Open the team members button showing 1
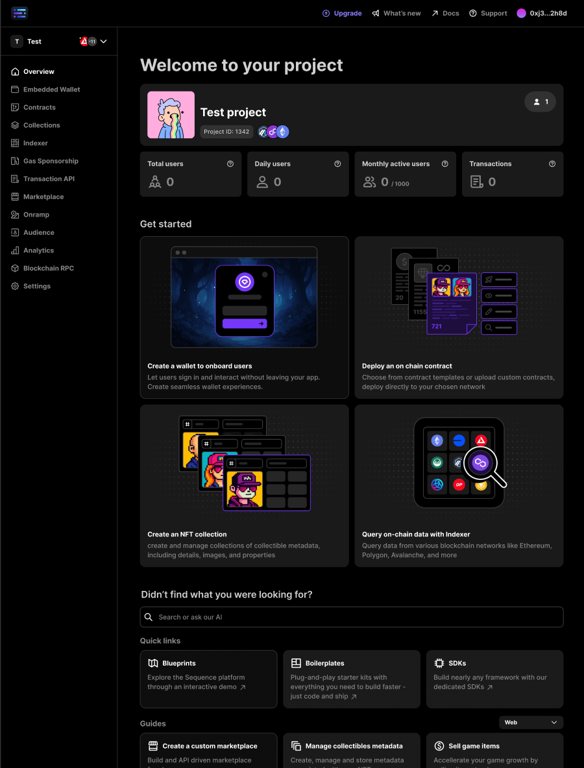584x768 pixels. [540, 102]
